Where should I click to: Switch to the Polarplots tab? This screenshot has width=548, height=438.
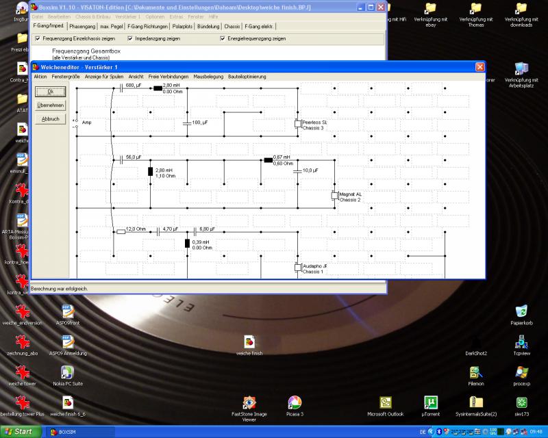click(182, 27)
